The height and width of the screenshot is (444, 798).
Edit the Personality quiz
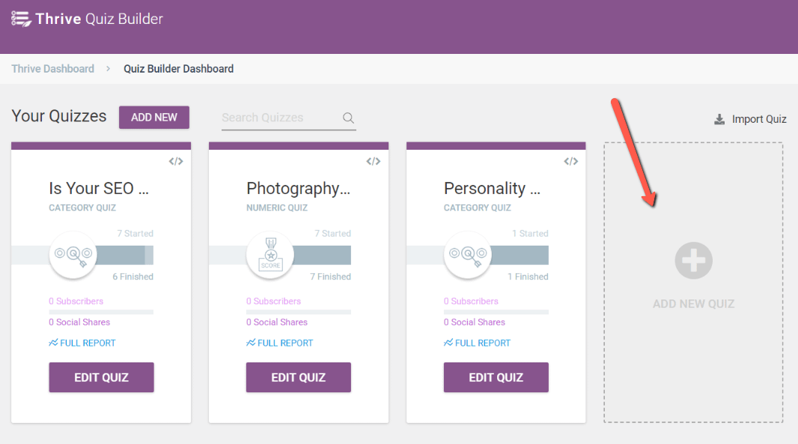[x=496, y=377]
